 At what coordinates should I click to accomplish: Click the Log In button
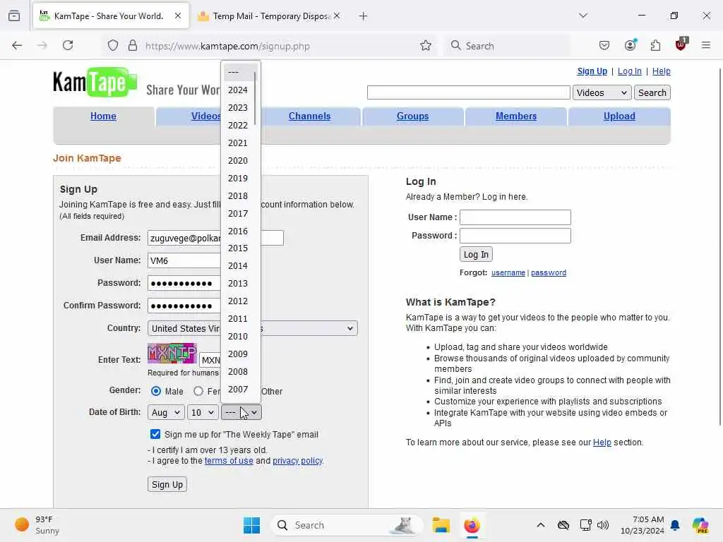pyautogui.click(x=476, y=254)
